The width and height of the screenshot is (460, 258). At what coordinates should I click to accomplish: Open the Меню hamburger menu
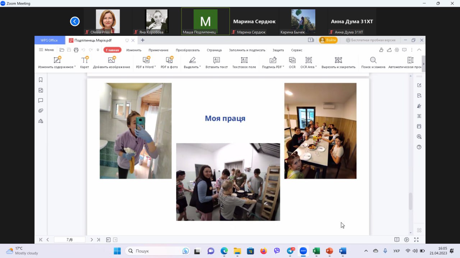click(x=46, y=50)
